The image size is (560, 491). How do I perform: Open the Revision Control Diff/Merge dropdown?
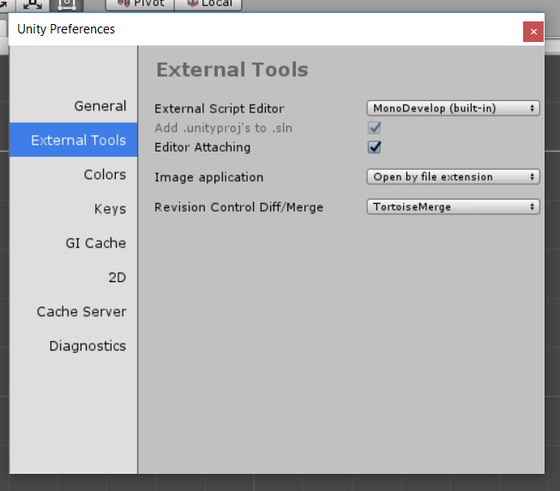tap(453, 207)
